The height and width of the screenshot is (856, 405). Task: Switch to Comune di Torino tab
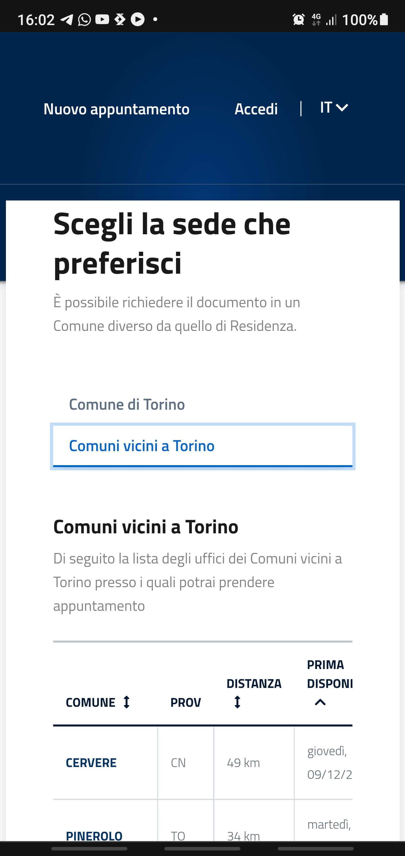point(127,404)
